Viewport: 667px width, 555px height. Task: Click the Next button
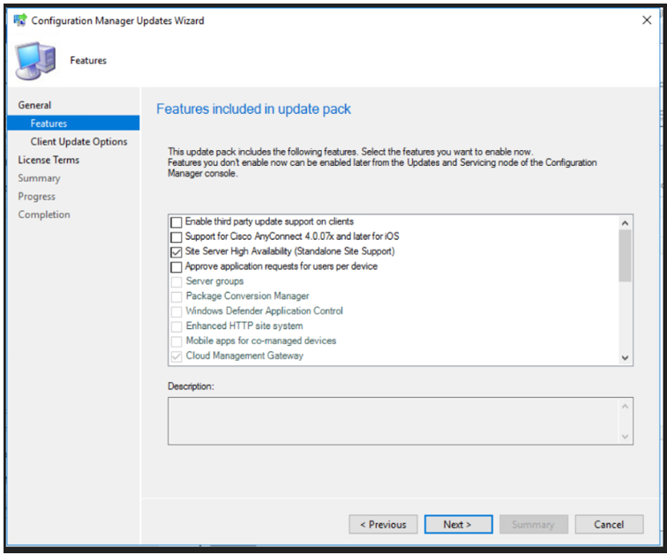(x=458, y=524)
